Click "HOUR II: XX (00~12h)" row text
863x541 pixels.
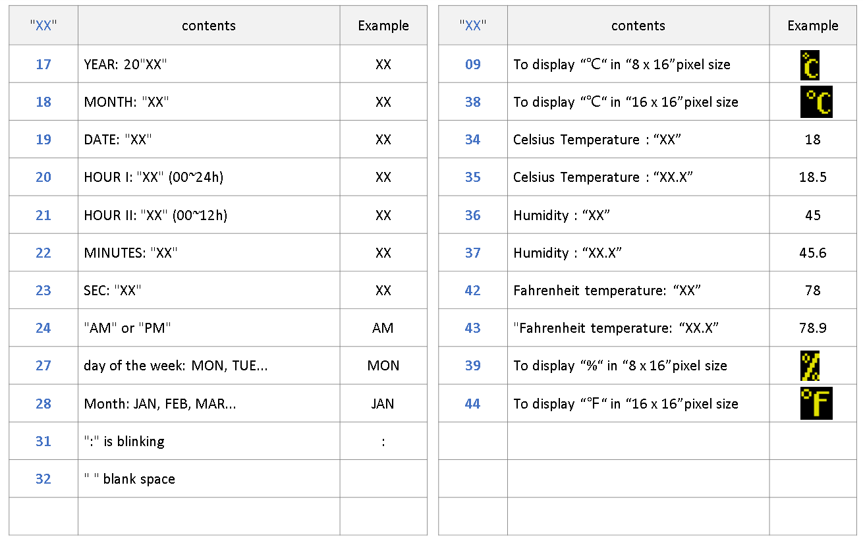155,215
